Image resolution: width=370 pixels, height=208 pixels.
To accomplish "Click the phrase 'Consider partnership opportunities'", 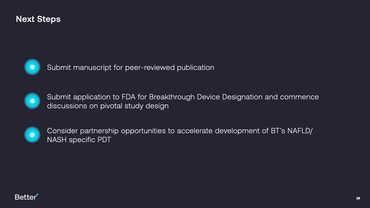I will [x=106, y=131].
